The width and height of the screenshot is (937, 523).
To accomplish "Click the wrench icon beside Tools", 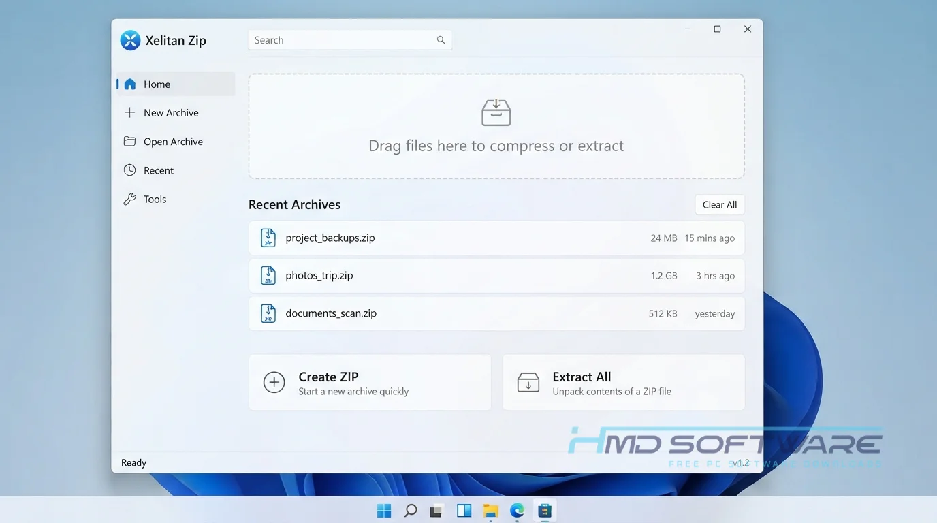I will pyautogui.click(x=129, y=199).
